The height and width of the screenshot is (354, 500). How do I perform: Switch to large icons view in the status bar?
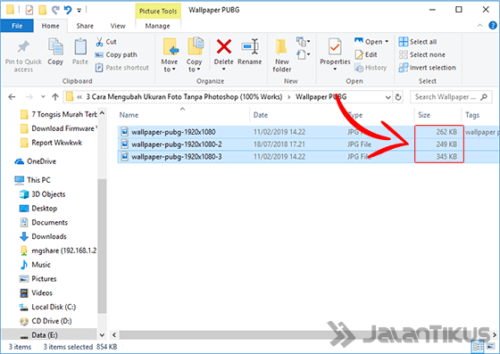point(490,346)
